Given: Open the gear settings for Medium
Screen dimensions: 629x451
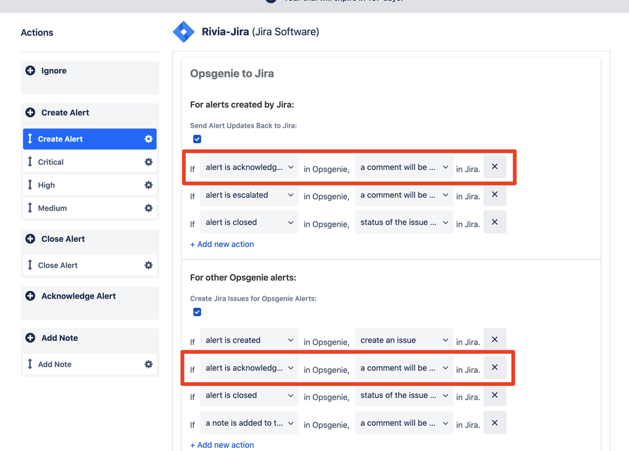Looking at the screenshot, I should pyautogui.click(x=149, y=208).
